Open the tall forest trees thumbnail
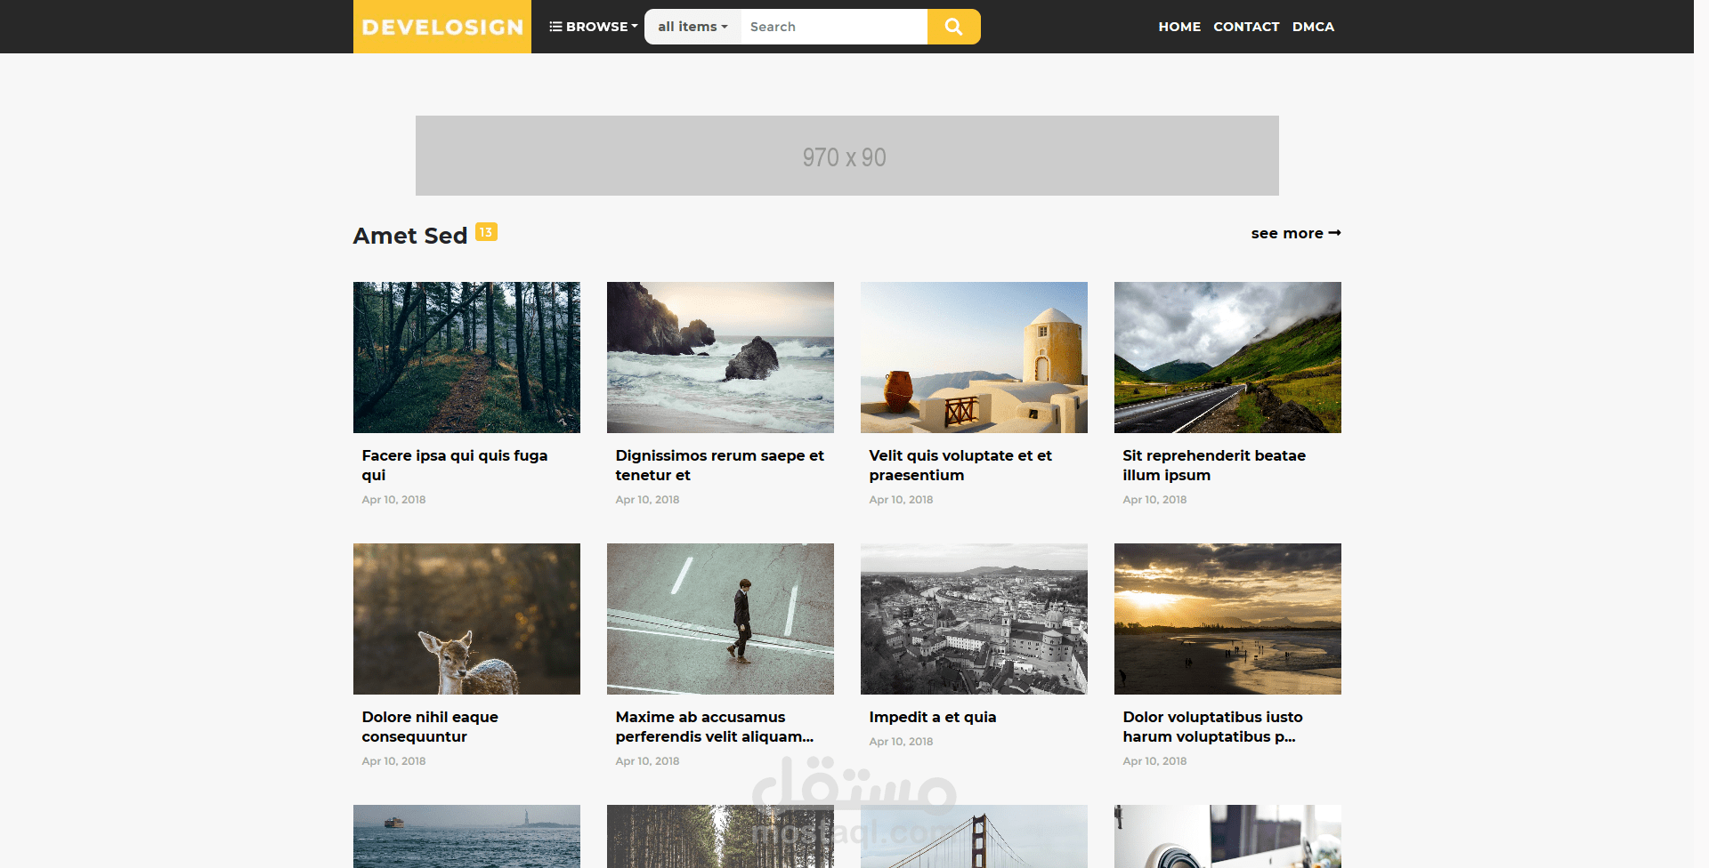The height and width of the screenshot is (868, 1709). [720, 836]
